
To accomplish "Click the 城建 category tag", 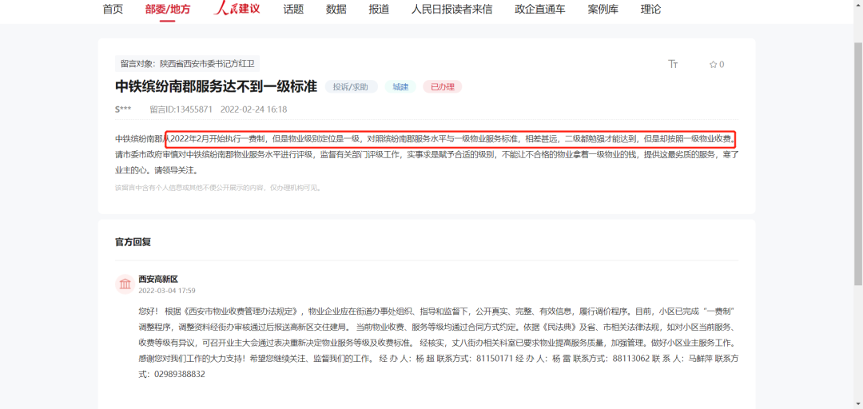I will click(x=400, y=86).
